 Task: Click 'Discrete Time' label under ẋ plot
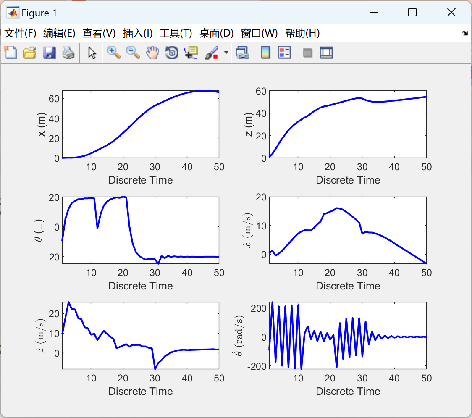tap(348, 286)
